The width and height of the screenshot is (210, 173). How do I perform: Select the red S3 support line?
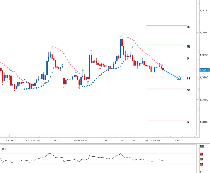(166, 121)
